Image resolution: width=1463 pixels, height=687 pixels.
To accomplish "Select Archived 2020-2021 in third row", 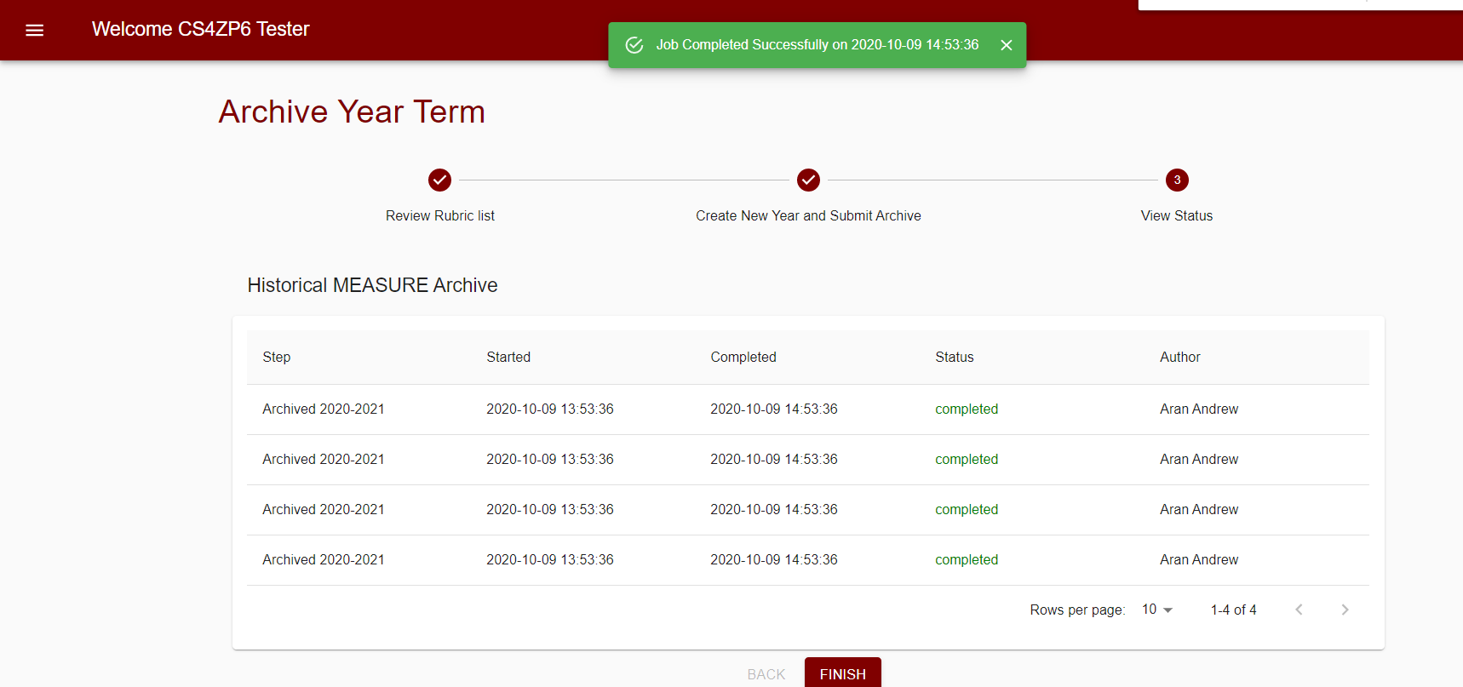I will (324, 510).
